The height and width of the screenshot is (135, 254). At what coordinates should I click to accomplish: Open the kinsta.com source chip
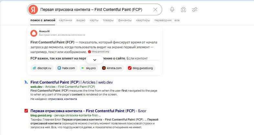[x=112, y=68]
